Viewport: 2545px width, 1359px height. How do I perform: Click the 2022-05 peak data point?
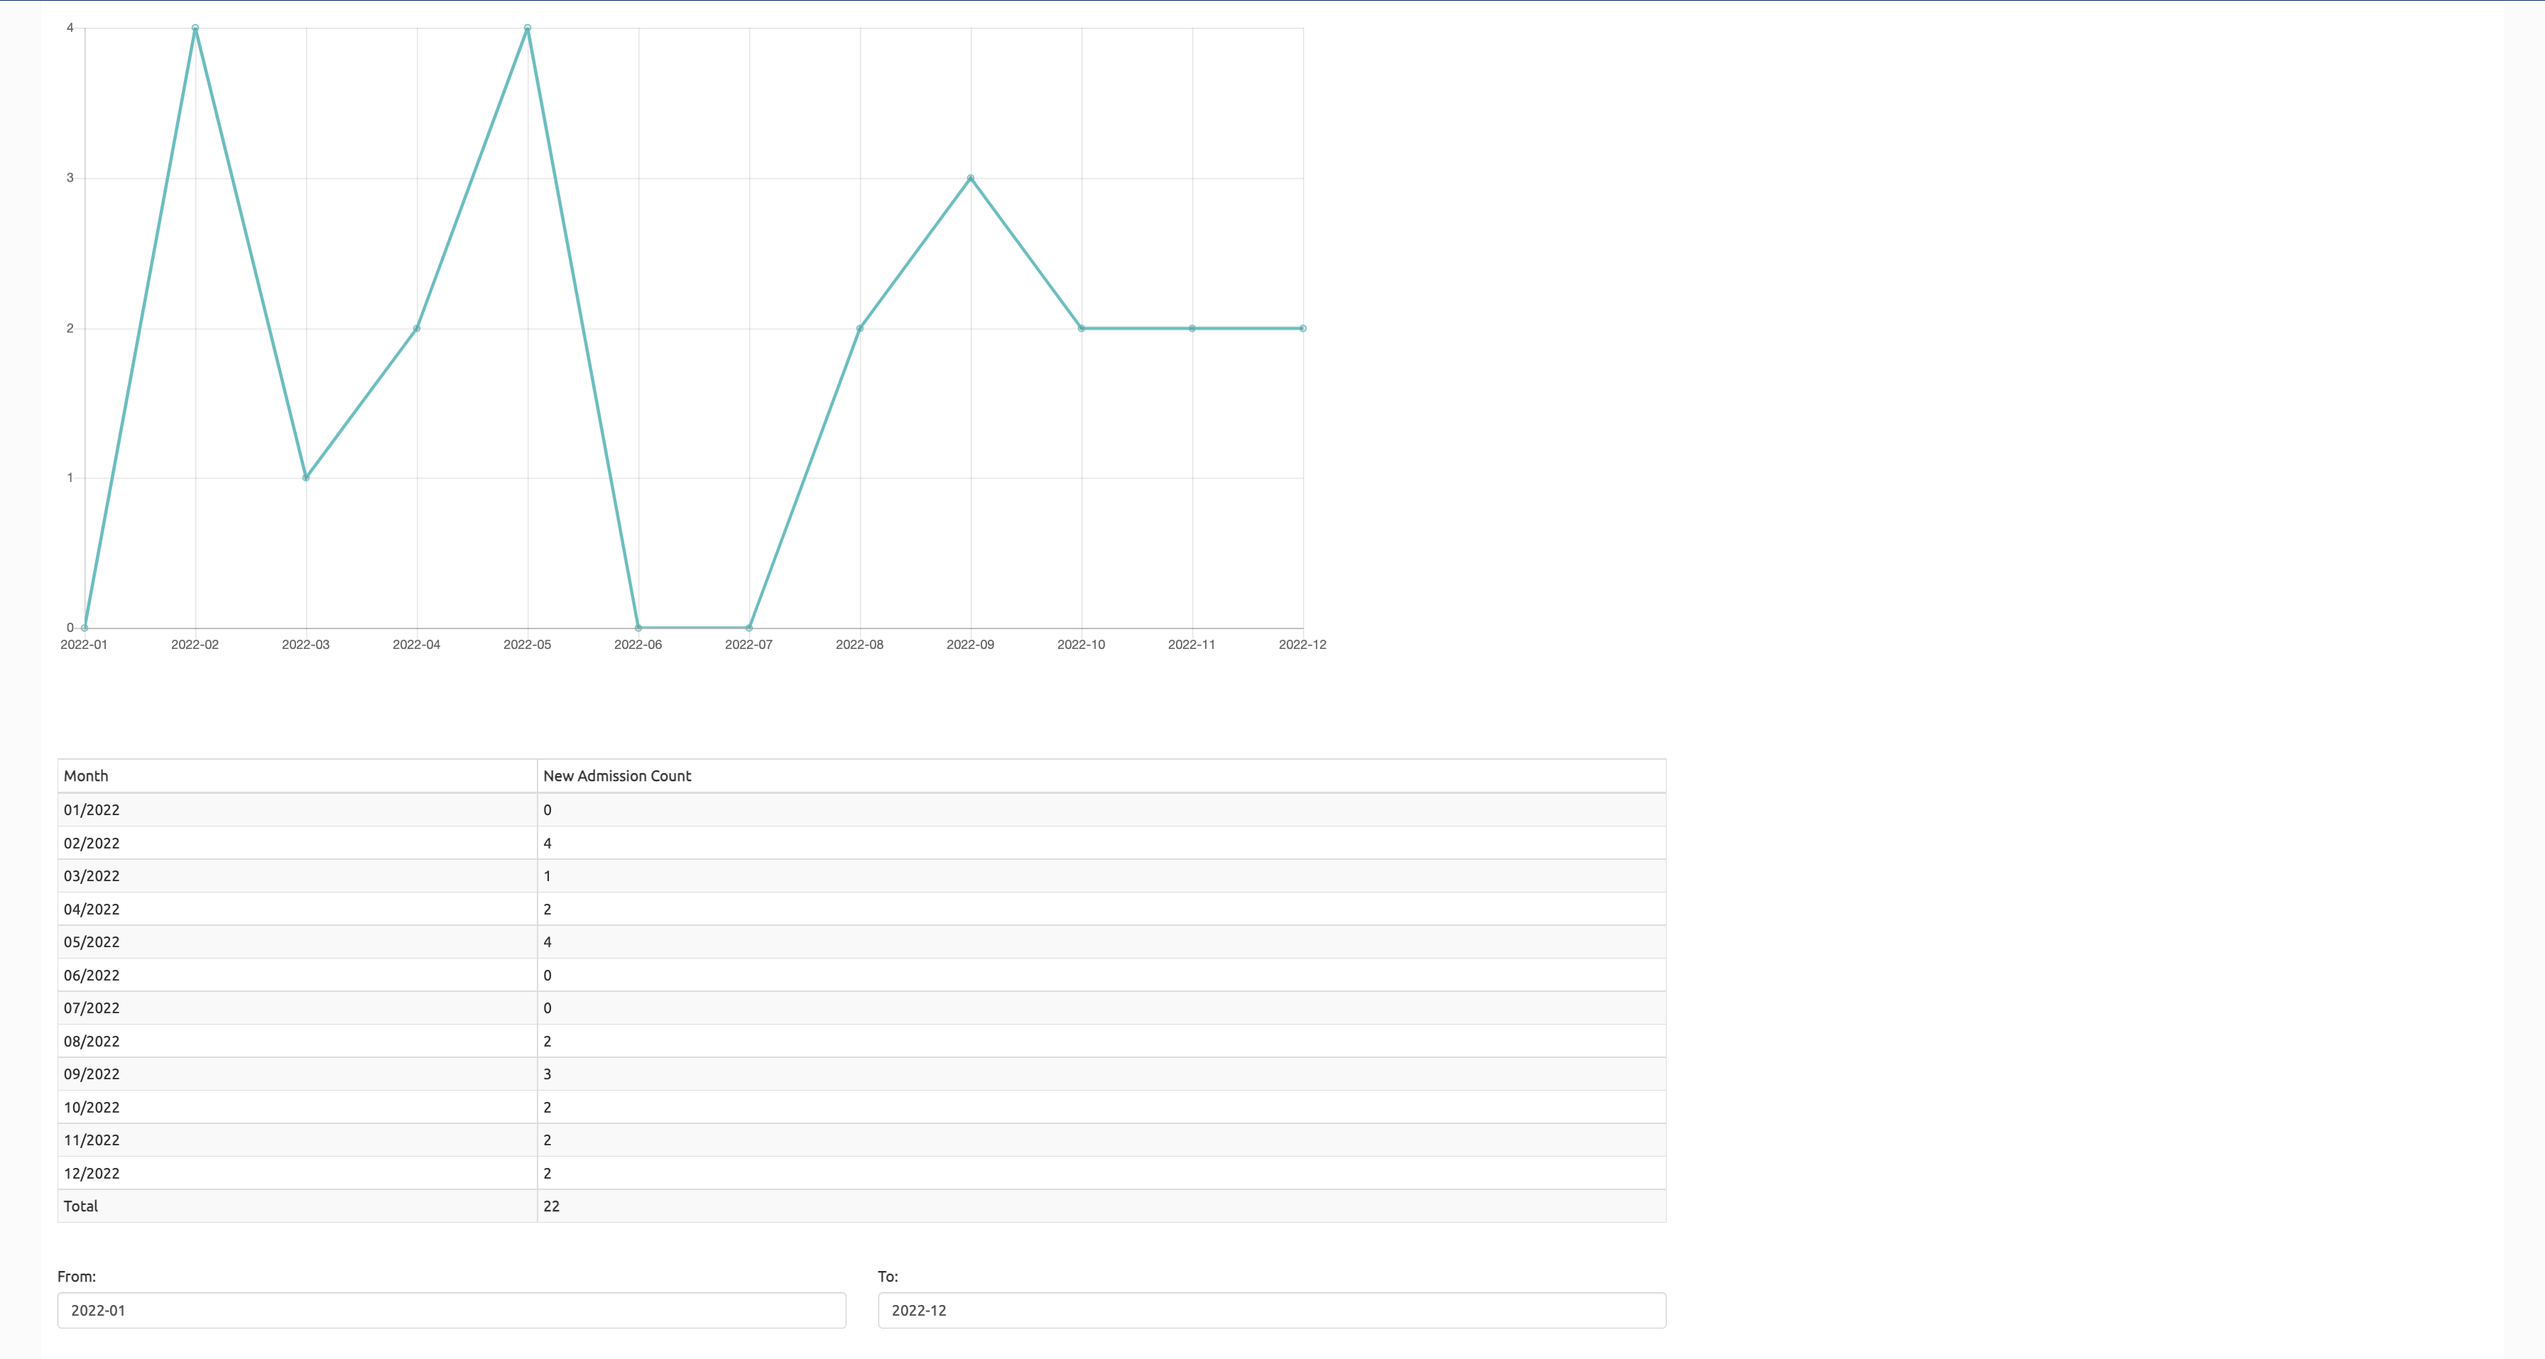click(528, 28)
